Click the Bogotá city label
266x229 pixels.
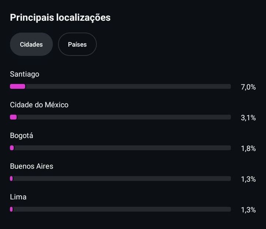click(21, 135)
